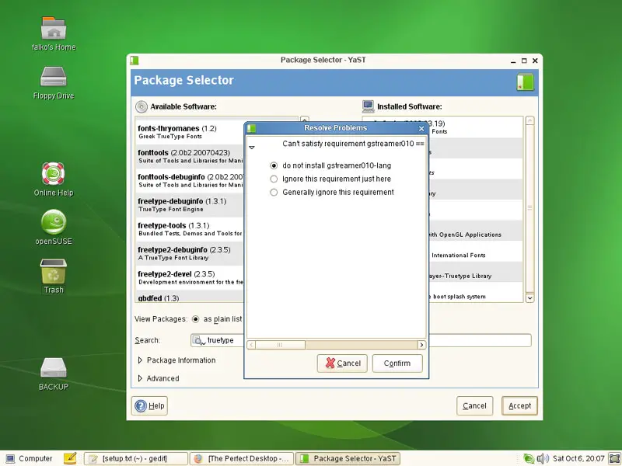
Task: Open the Floppy Drive desktop icon
Action: (54, 78)
